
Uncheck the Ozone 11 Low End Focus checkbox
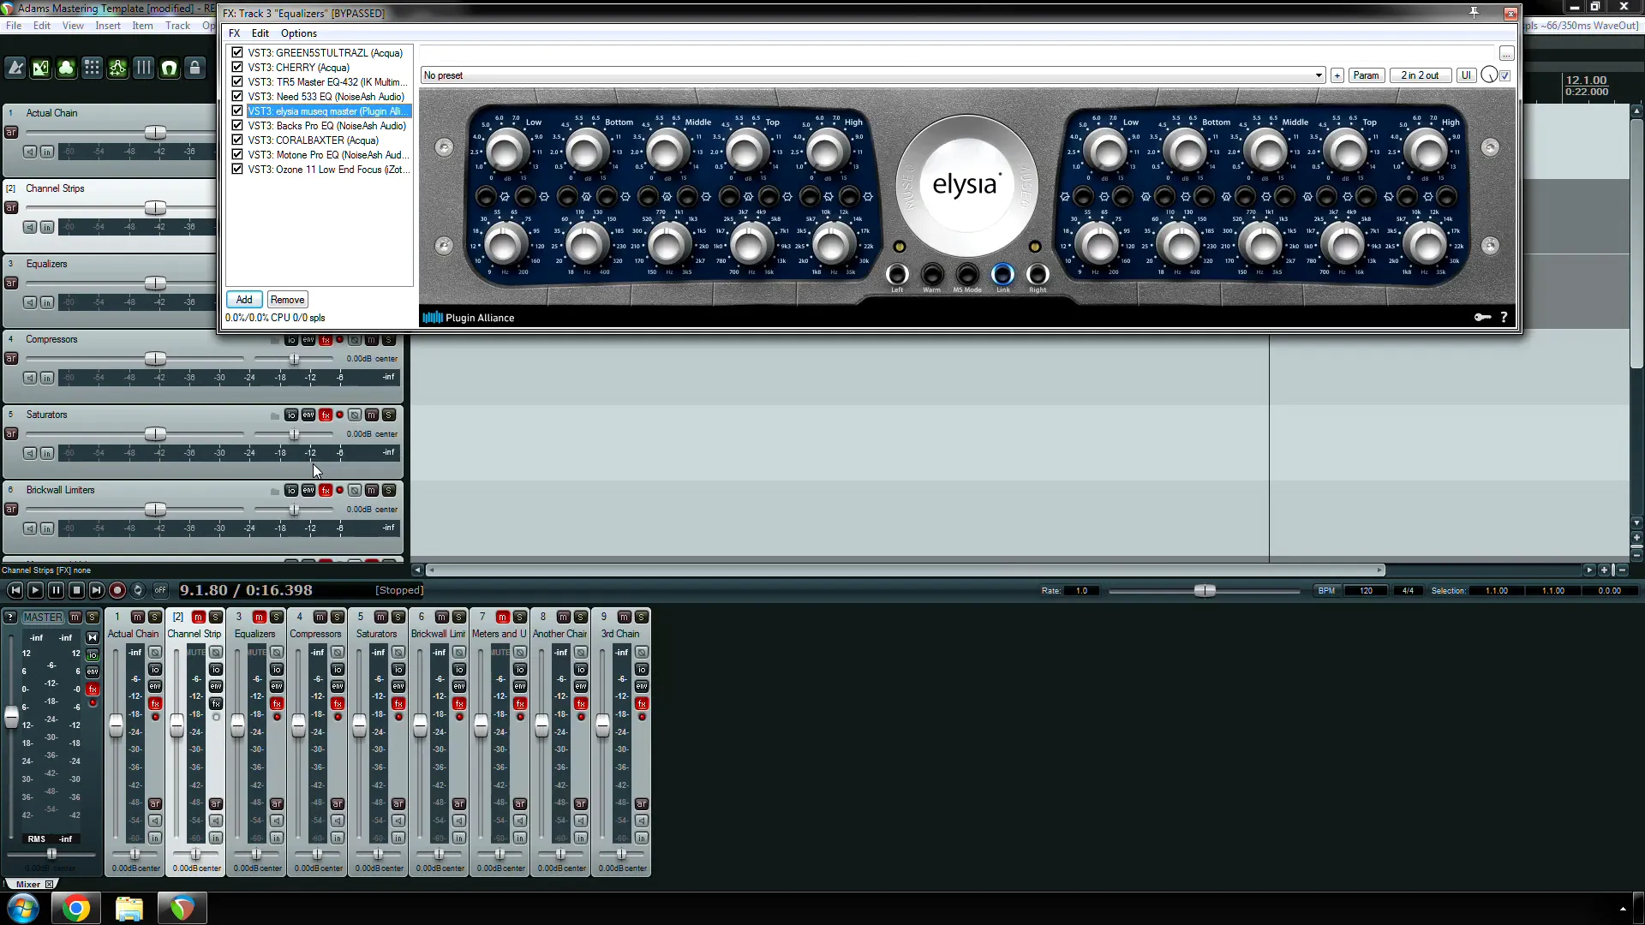point(237,170)
